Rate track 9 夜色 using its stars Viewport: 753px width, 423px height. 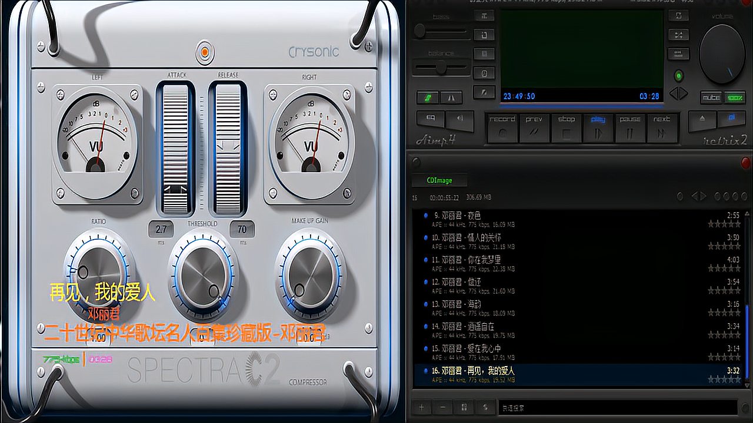click(724, 224)
